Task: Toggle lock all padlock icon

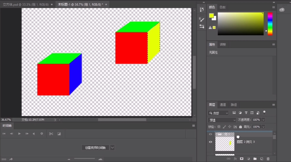Action: point(241,127)
